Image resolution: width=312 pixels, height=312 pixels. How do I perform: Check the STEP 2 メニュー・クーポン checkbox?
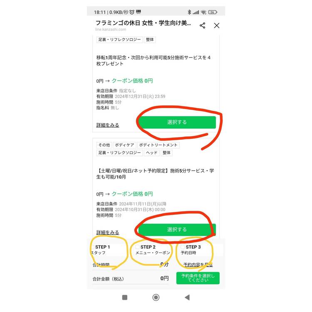tap(137, 247)
